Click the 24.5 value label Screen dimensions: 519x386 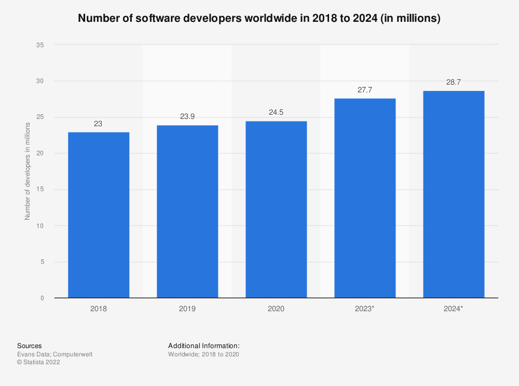(276, 113)
